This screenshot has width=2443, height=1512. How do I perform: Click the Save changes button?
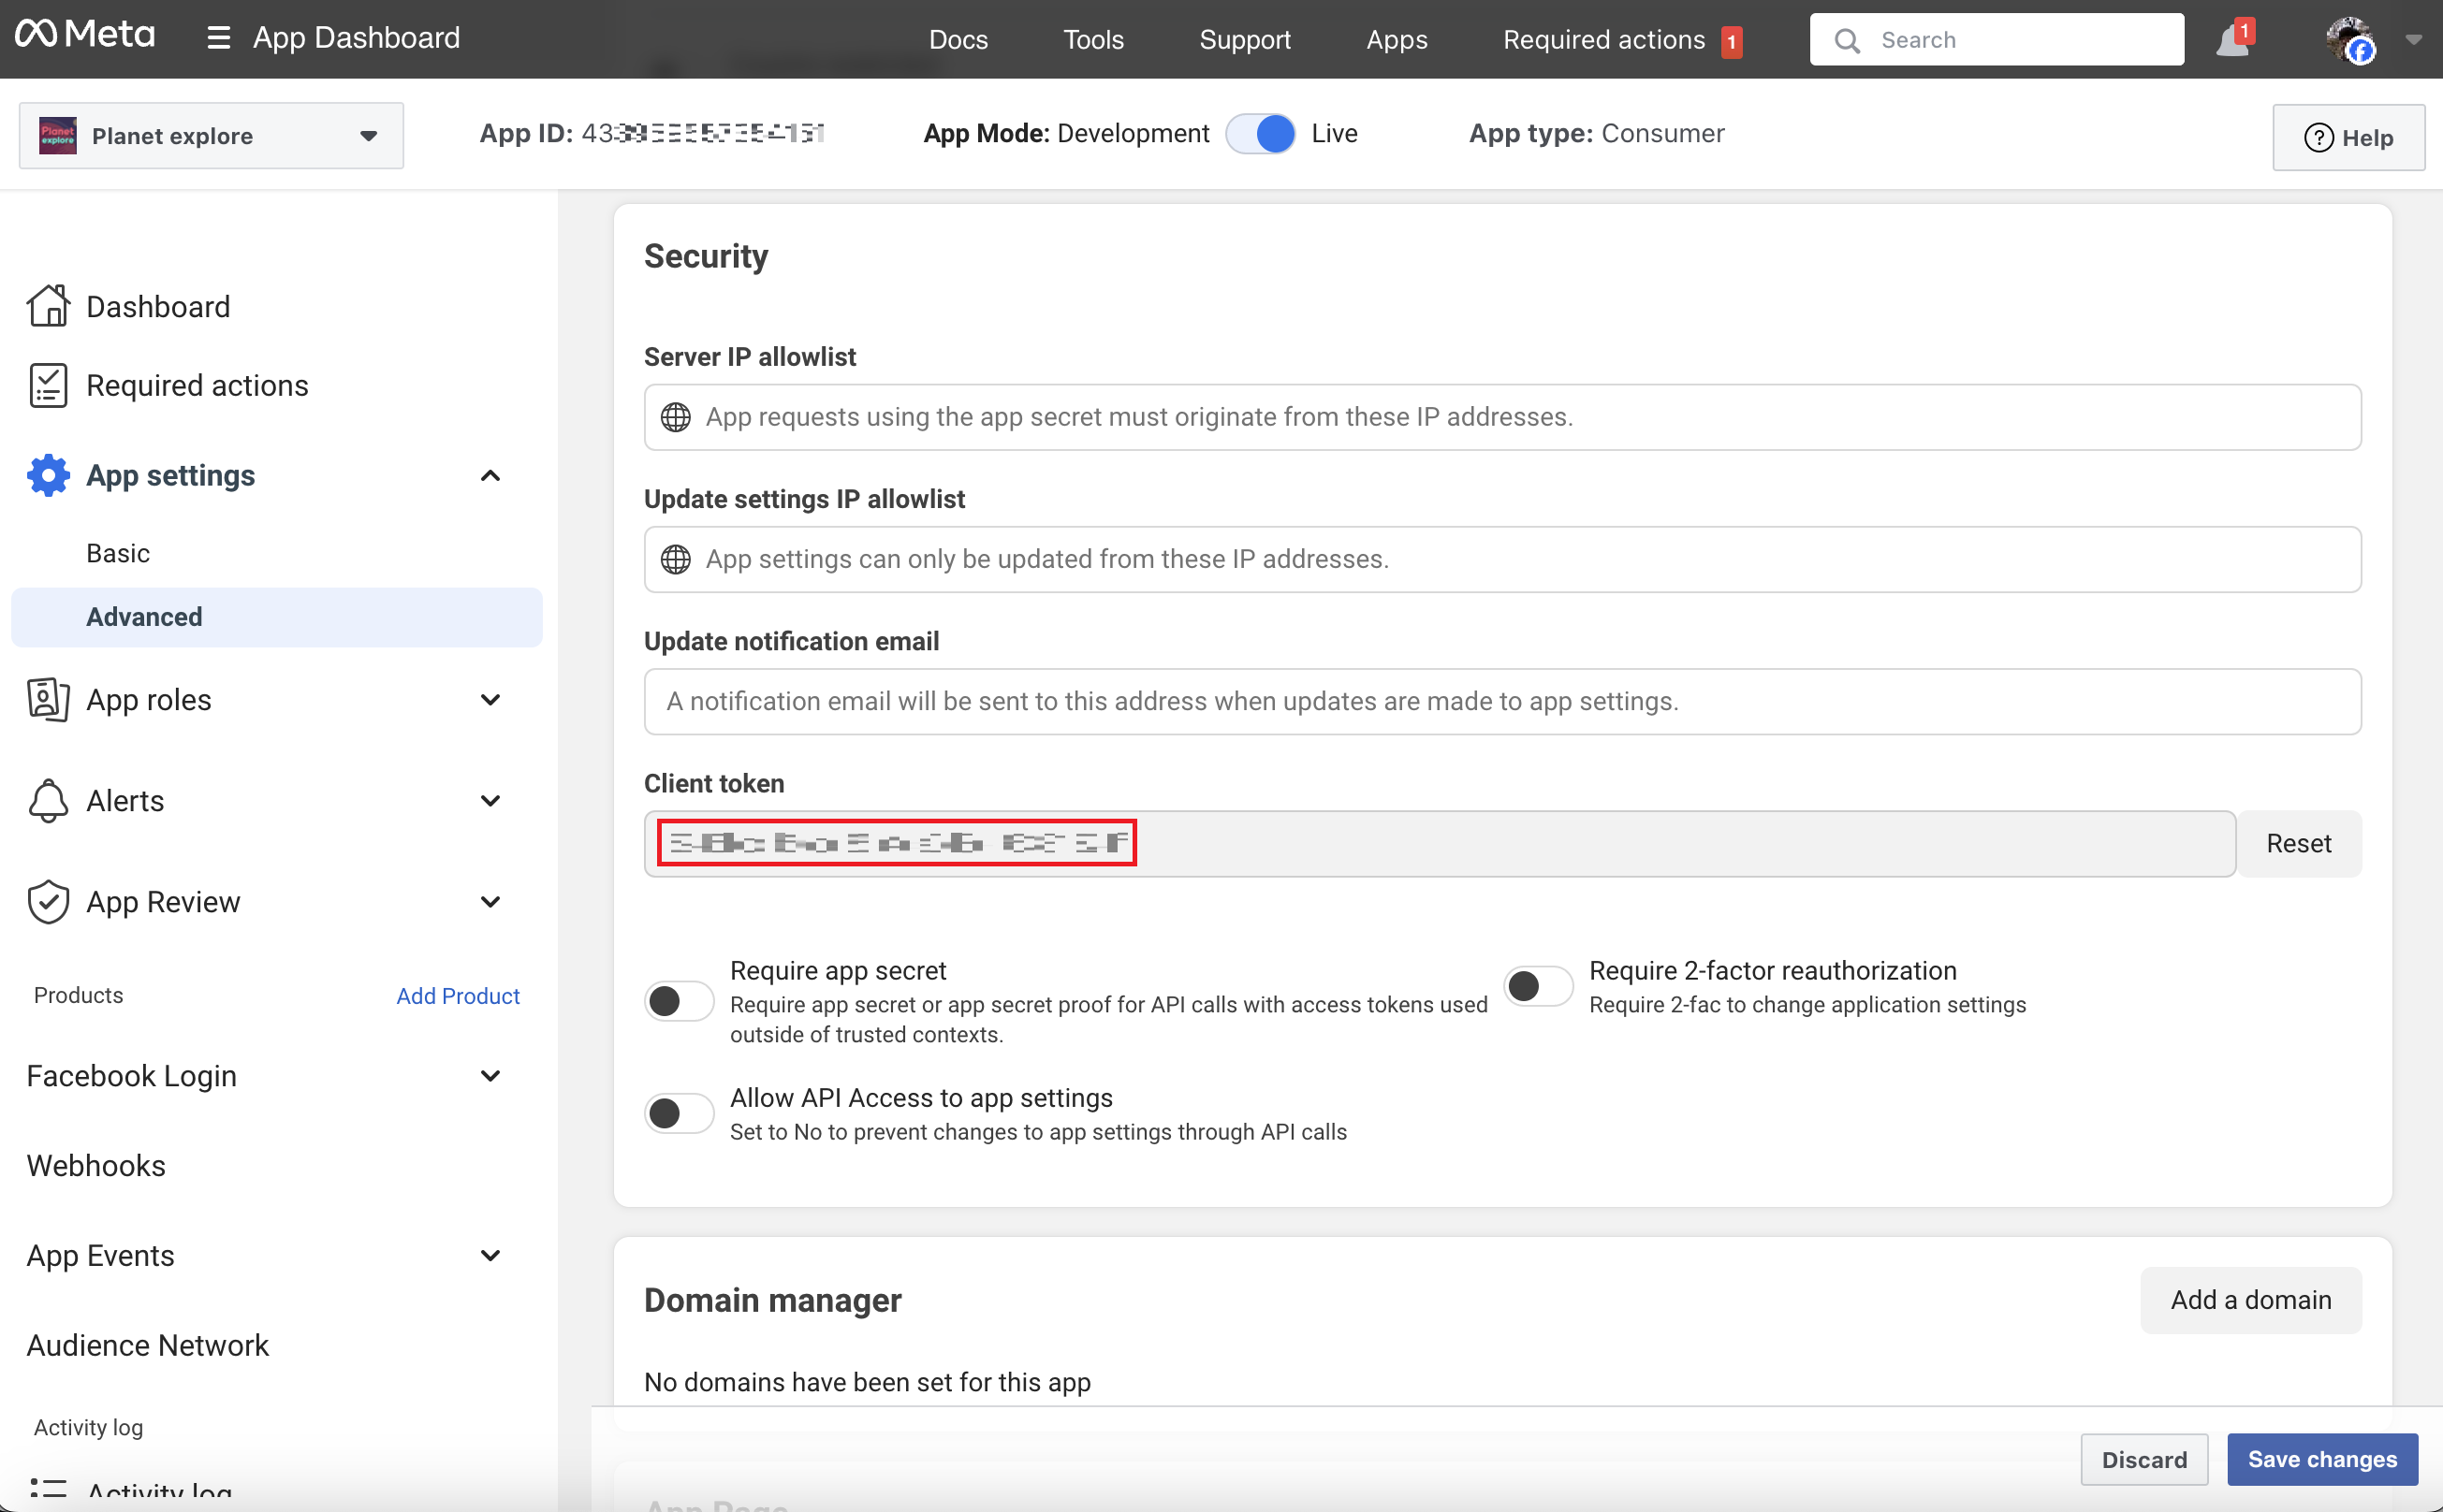(2322, 1459)
